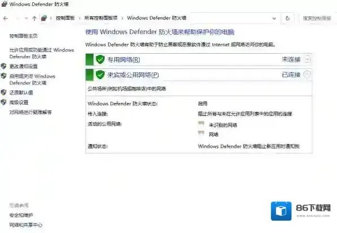337x233 pixels.
Task: Open the recent locations dropdown arrow
Action: tap(26, 19)
